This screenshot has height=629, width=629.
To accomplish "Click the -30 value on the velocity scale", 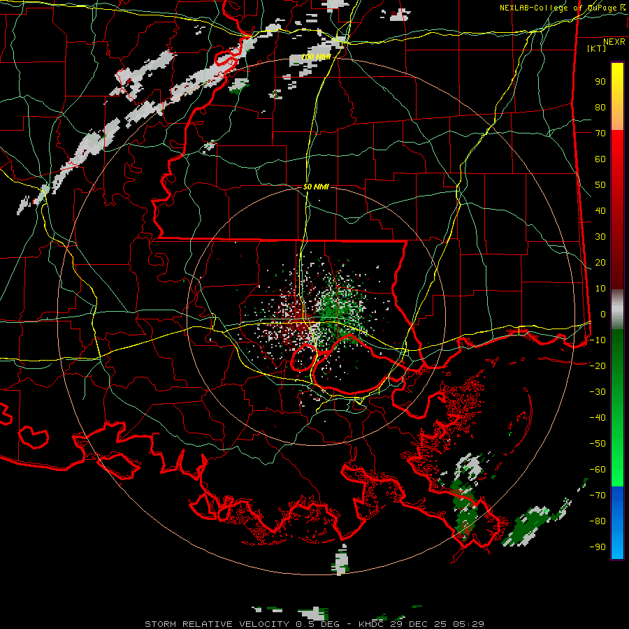I will coord(598,392).
